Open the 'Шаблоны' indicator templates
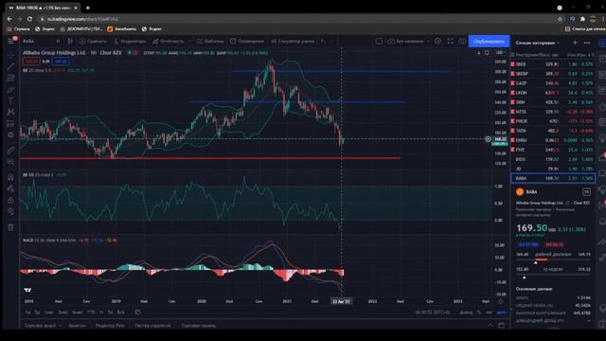The height and width of the screenshot is (341, 606). tap(210, 41)
